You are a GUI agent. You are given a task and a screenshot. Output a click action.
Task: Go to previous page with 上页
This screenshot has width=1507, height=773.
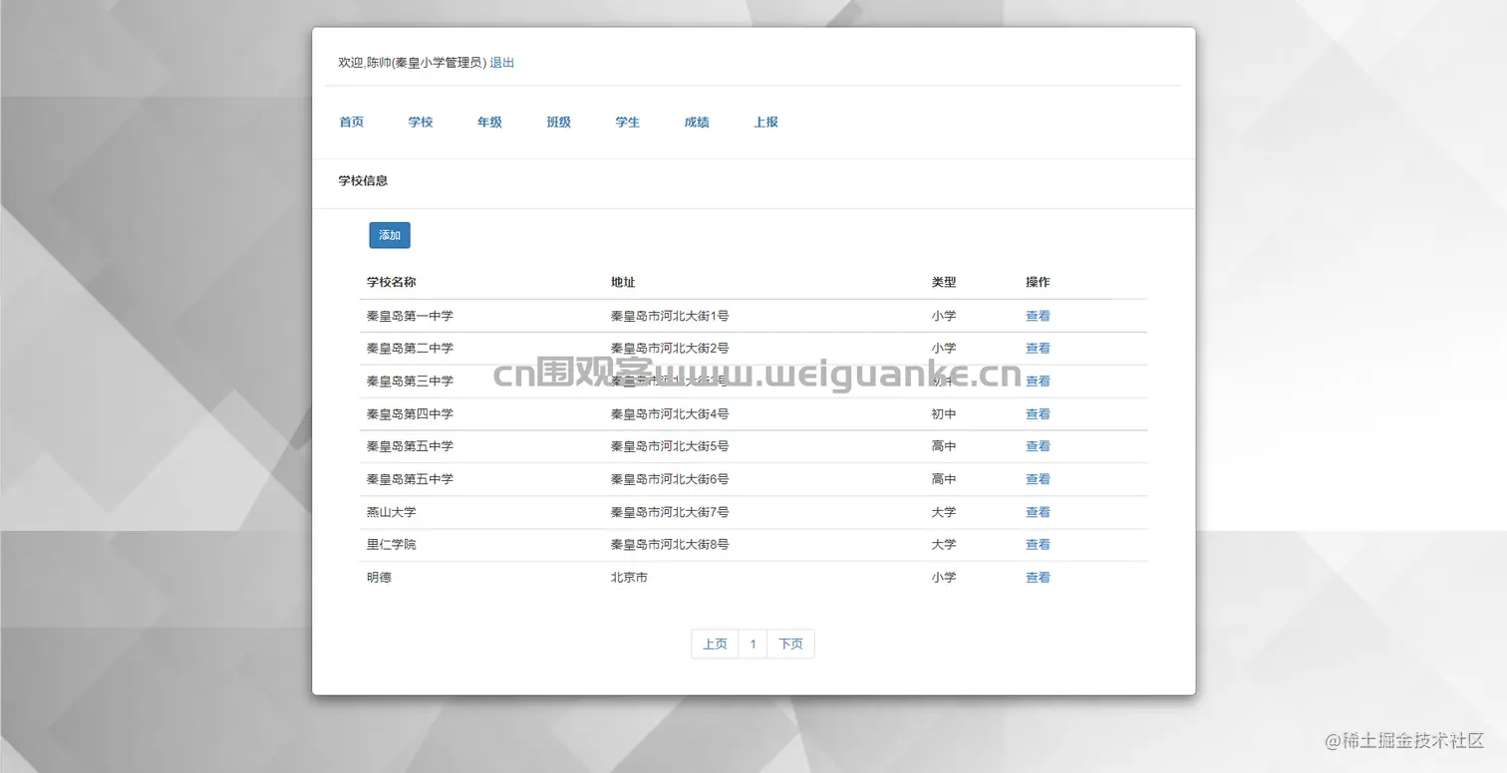pyautogui.click(x=715, y=644)
